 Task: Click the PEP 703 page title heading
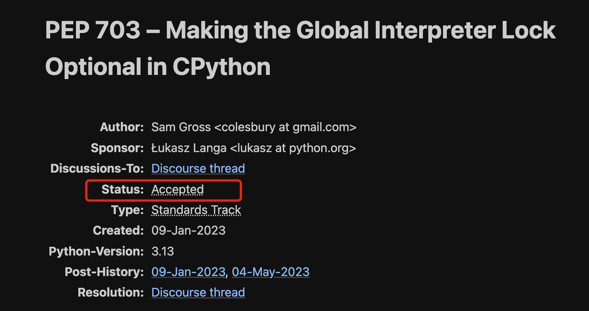tap(300, 48)
